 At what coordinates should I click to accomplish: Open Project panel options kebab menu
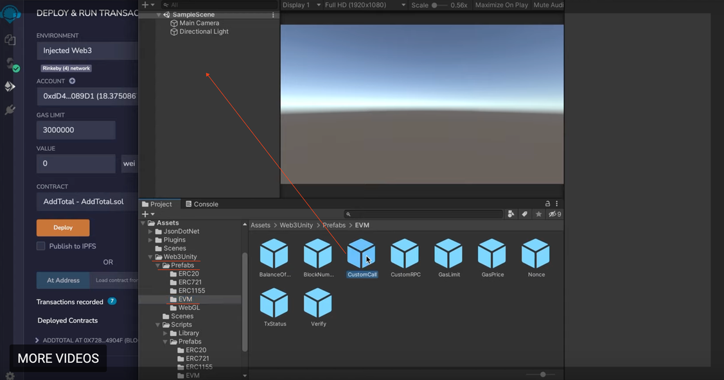557,203
